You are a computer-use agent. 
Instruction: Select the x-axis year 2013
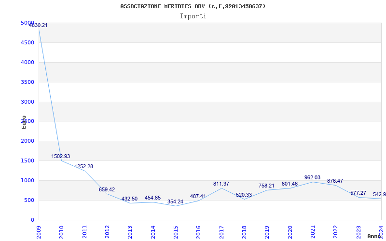coord(130,232)
